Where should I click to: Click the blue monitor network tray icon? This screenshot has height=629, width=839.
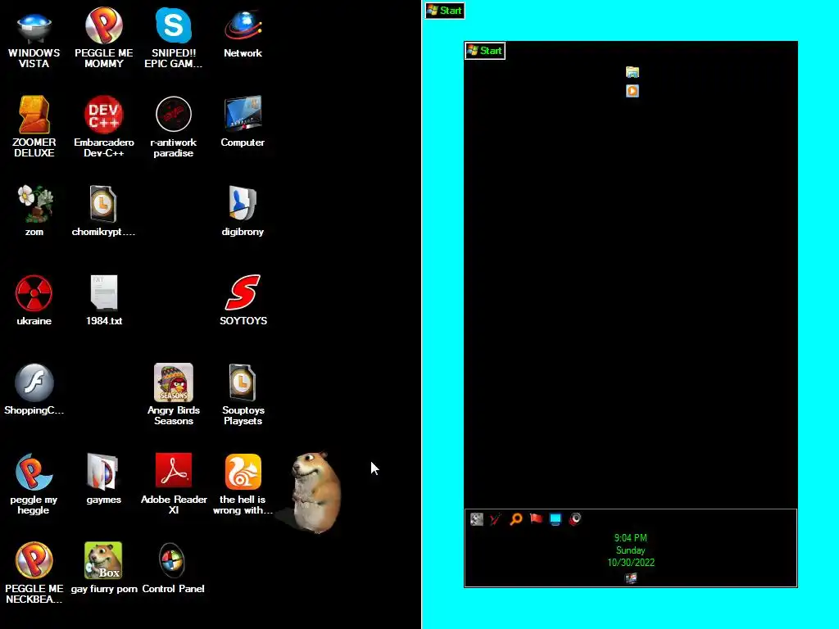[x=556, y=518]
